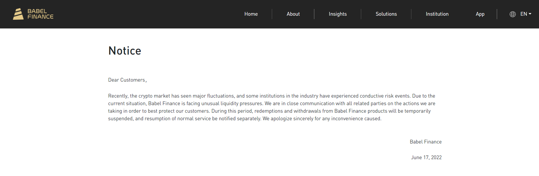Viewport: 539px width, 176px height.
Task: Click the BABEL FINANCE logo text
Action: pos(40,14)
